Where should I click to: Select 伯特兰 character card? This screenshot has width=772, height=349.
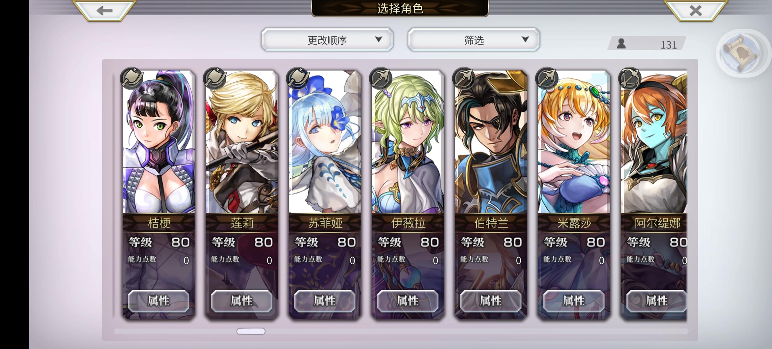click(x=491, y=195)
